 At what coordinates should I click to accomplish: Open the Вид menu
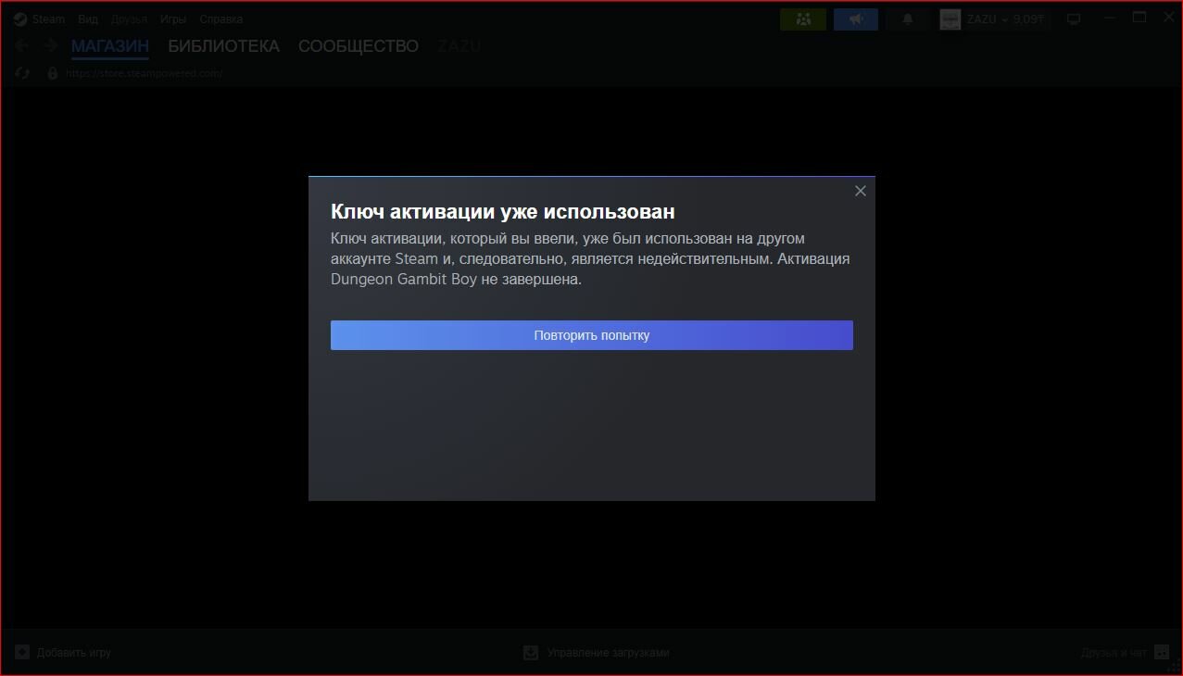click(x=88, y=19)
